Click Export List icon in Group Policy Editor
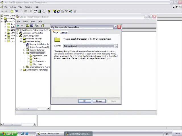The image size is (182, 136). click(37, 25)
